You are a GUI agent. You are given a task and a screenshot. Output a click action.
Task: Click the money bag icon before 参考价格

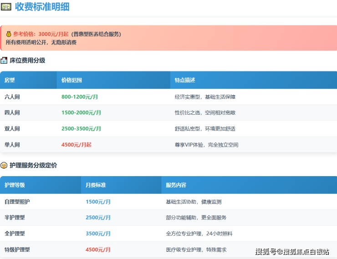tap(9, 34)
